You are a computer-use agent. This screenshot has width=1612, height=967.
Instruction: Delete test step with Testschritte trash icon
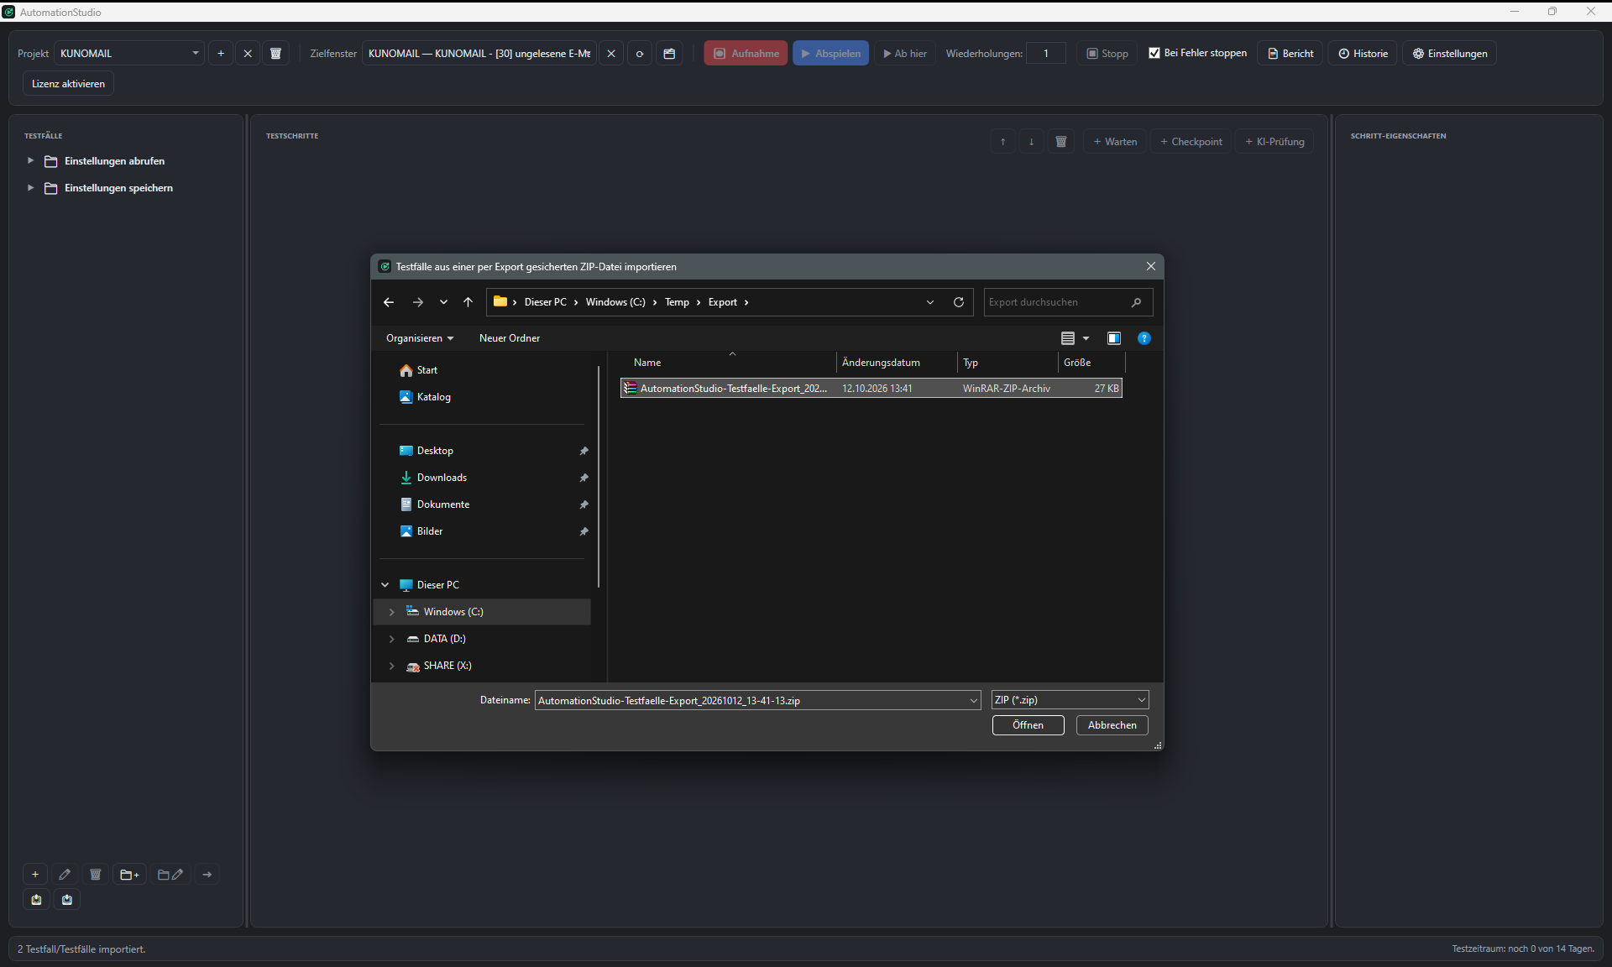(1061, 141)
